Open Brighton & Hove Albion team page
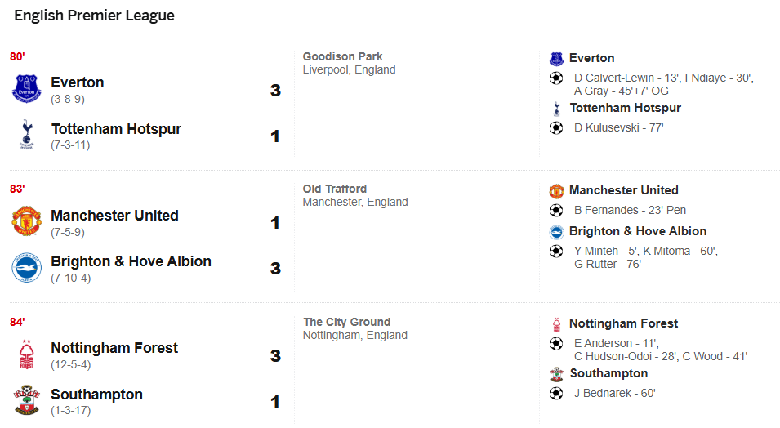780x428 pixels. 131,261
